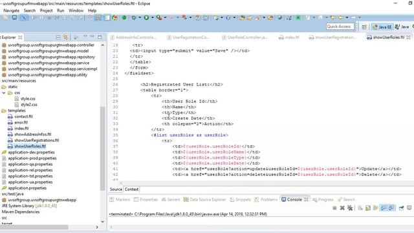
Task: Open the Problems view tab
Action: [266, 199]
